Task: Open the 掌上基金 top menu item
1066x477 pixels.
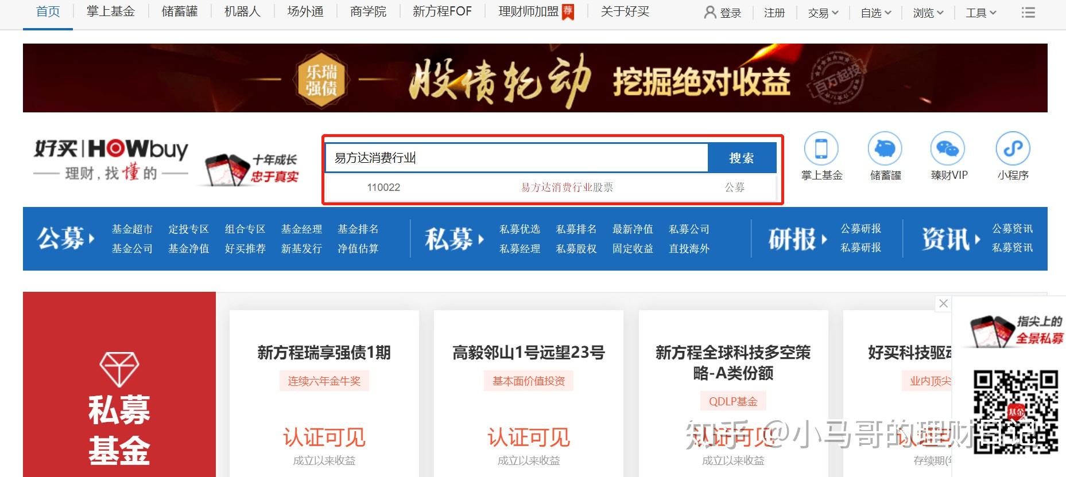Action: pyautogui.click(x=111, y=11)
